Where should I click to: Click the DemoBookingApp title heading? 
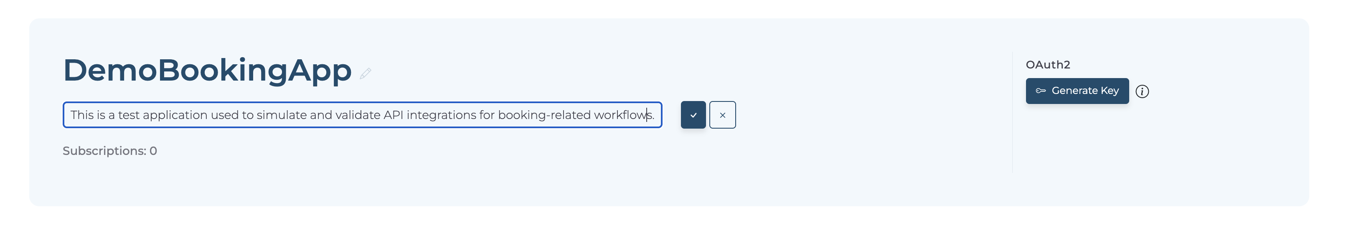tap(207, 71)
